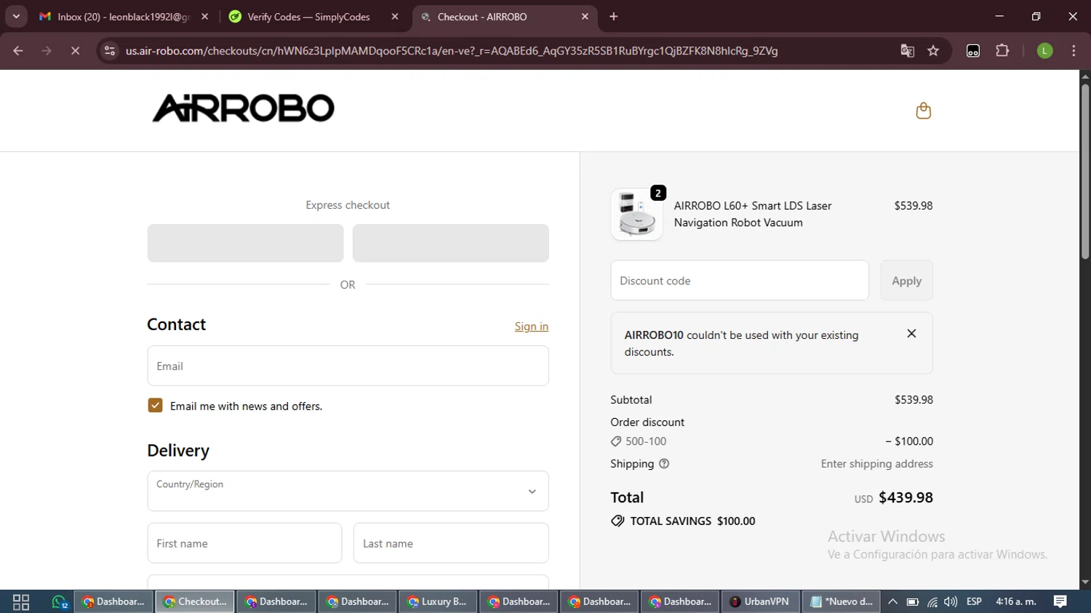Bookmark this page with the star icon
1091x613 pixels.
tap(933, 51)
